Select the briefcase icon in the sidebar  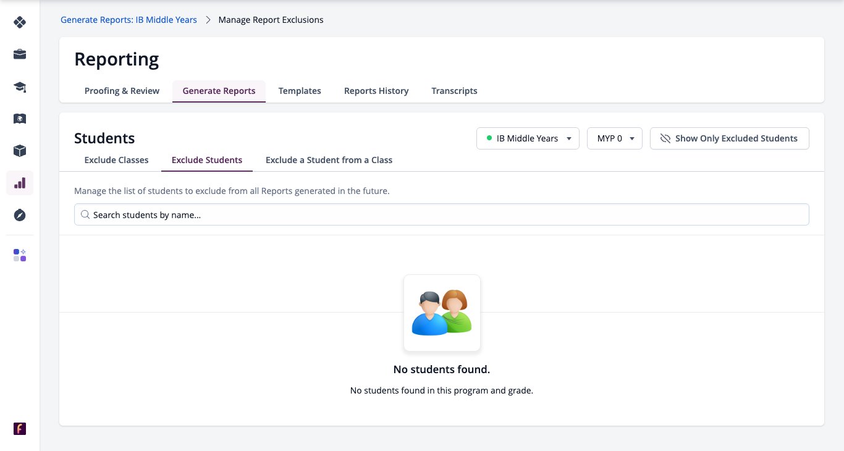pos(20,54)
